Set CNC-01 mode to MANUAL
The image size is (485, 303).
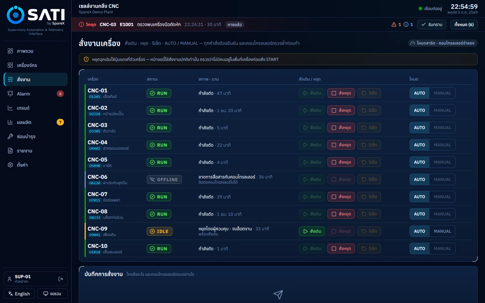(442, 93)
